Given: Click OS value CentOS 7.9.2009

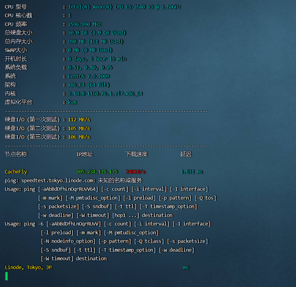Looking at the screenshot, I should (x=89, y=76).
